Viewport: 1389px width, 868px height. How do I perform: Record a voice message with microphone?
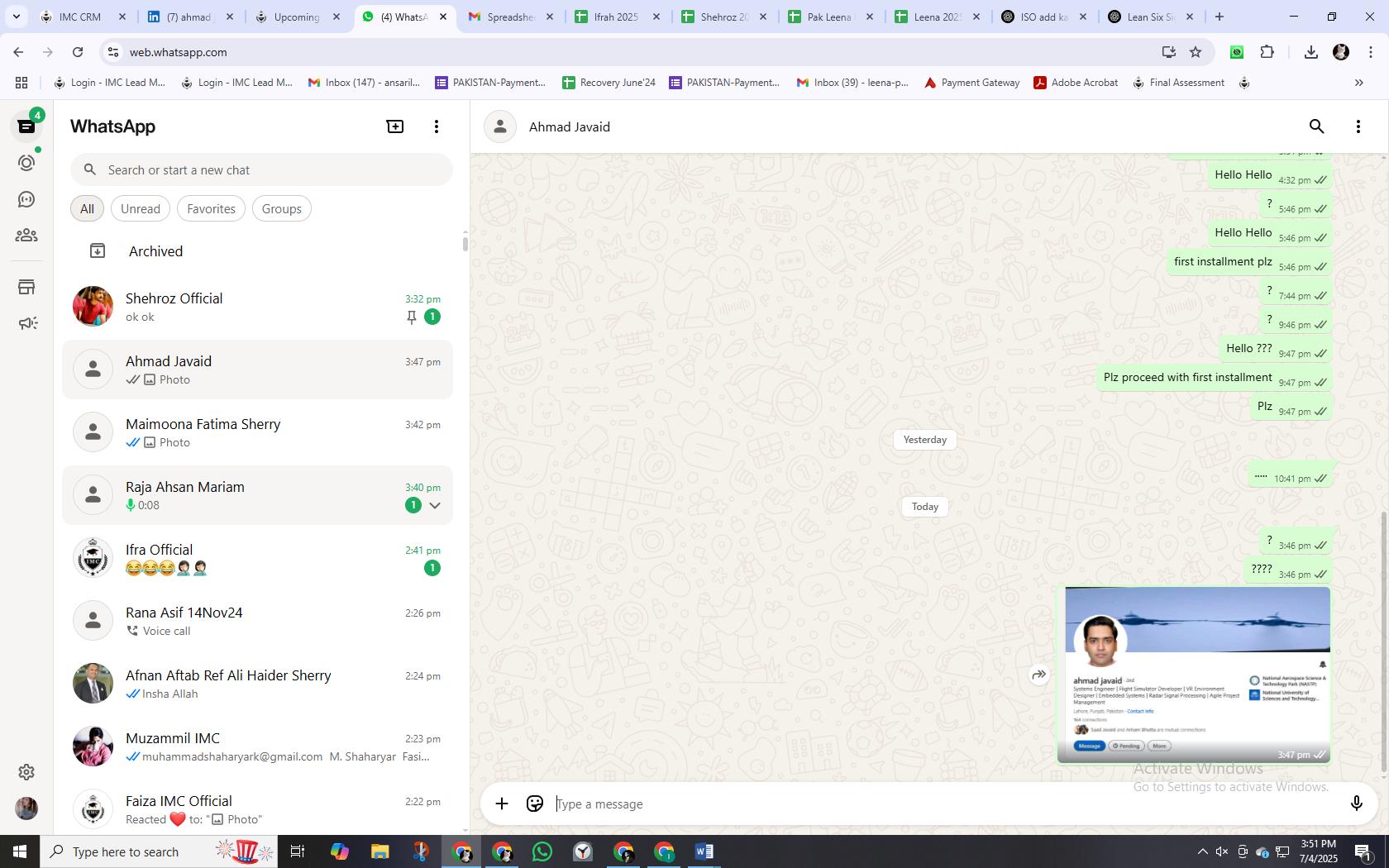(x=1356, y=804)
